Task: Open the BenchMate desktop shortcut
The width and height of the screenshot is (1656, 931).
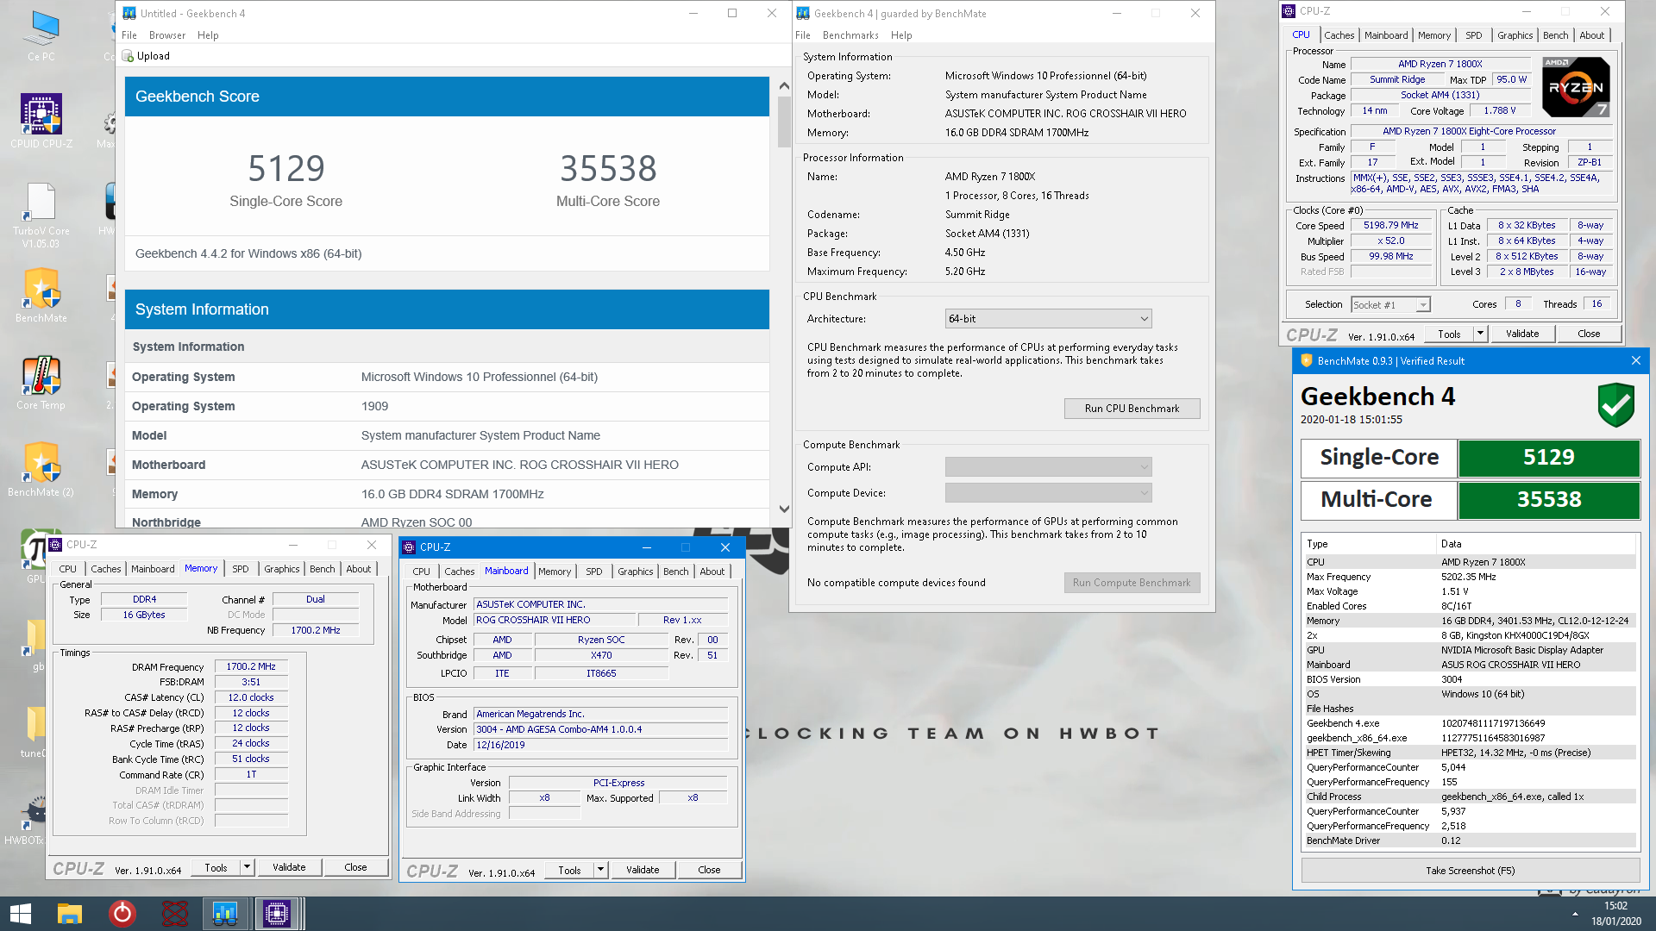Action: pyautogui.click(x=41, y=295)
